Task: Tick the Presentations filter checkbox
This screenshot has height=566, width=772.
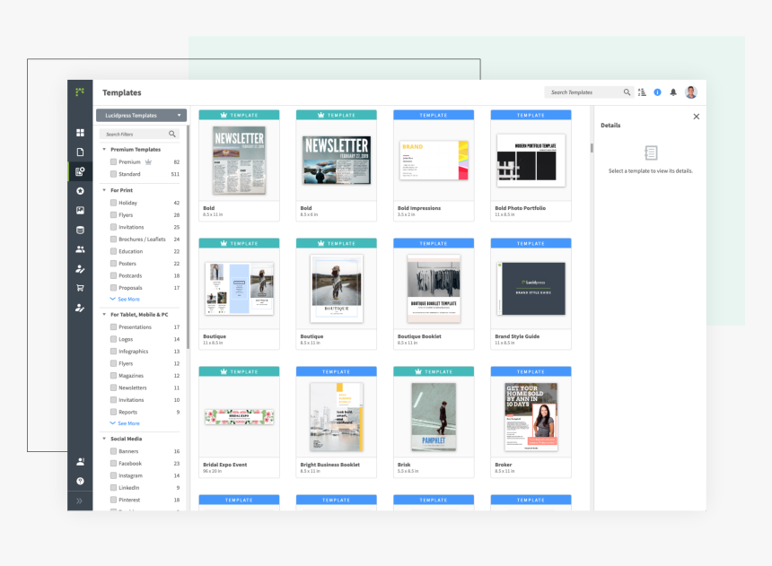Action: click(x=113, y=327)
